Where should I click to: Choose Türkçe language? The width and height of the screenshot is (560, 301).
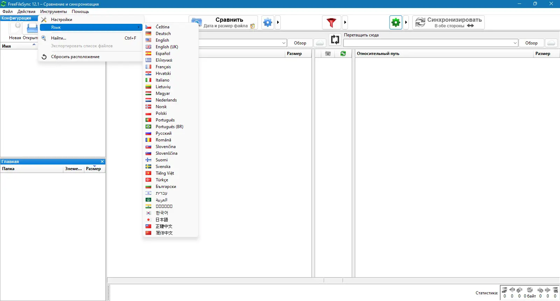click(170, 180)
